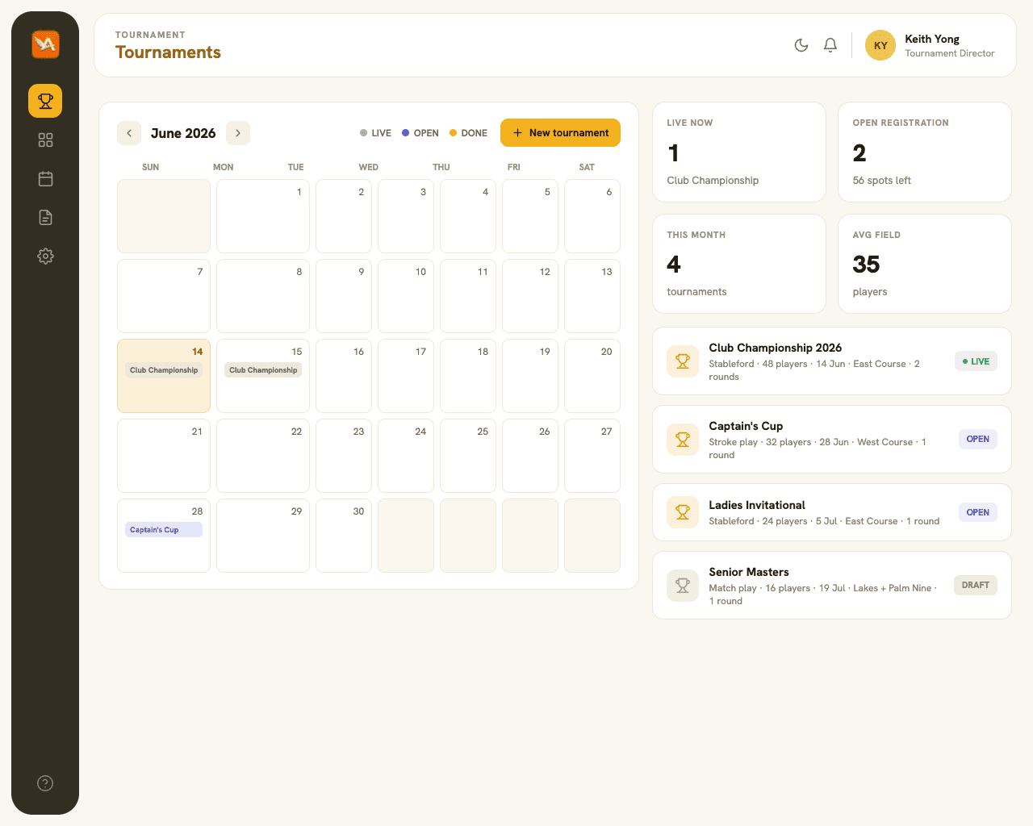Click the LIVE legend indicator
Viewport: 1033px width, 826px height.
pos(375,133)
